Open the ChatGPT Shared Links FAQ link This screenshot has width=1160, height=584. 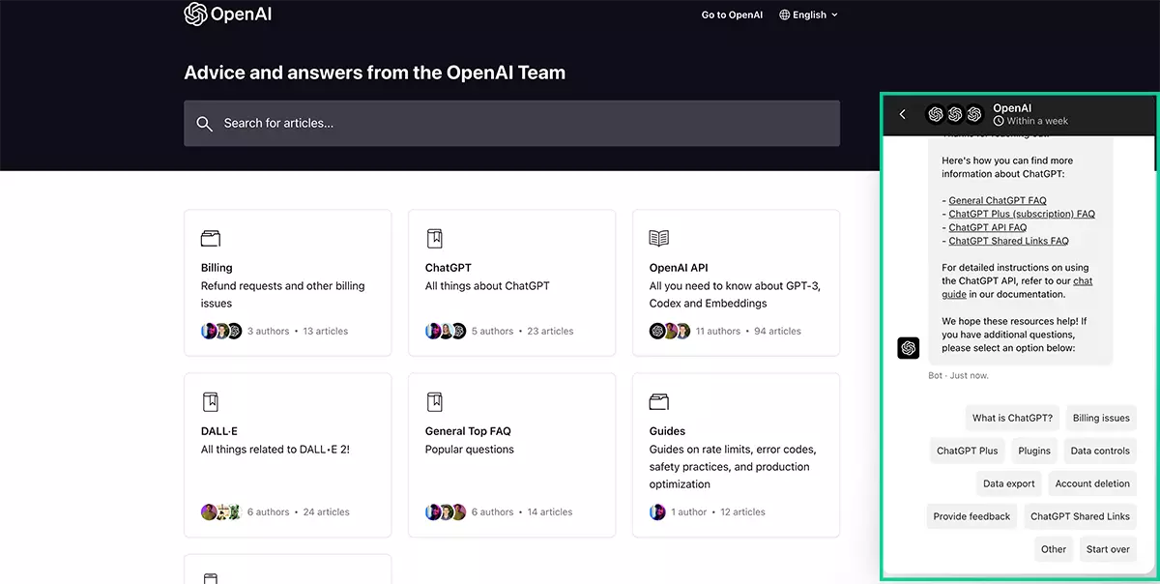(x=1009, y=242)
